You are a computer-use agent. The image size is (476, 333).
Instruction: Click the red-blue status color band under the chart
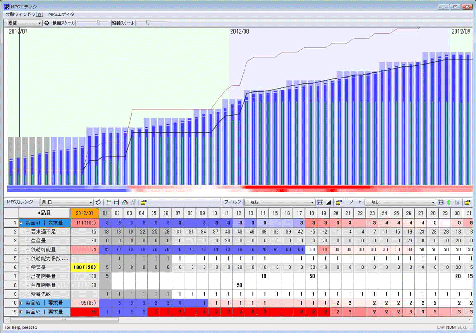click(240, 189)
